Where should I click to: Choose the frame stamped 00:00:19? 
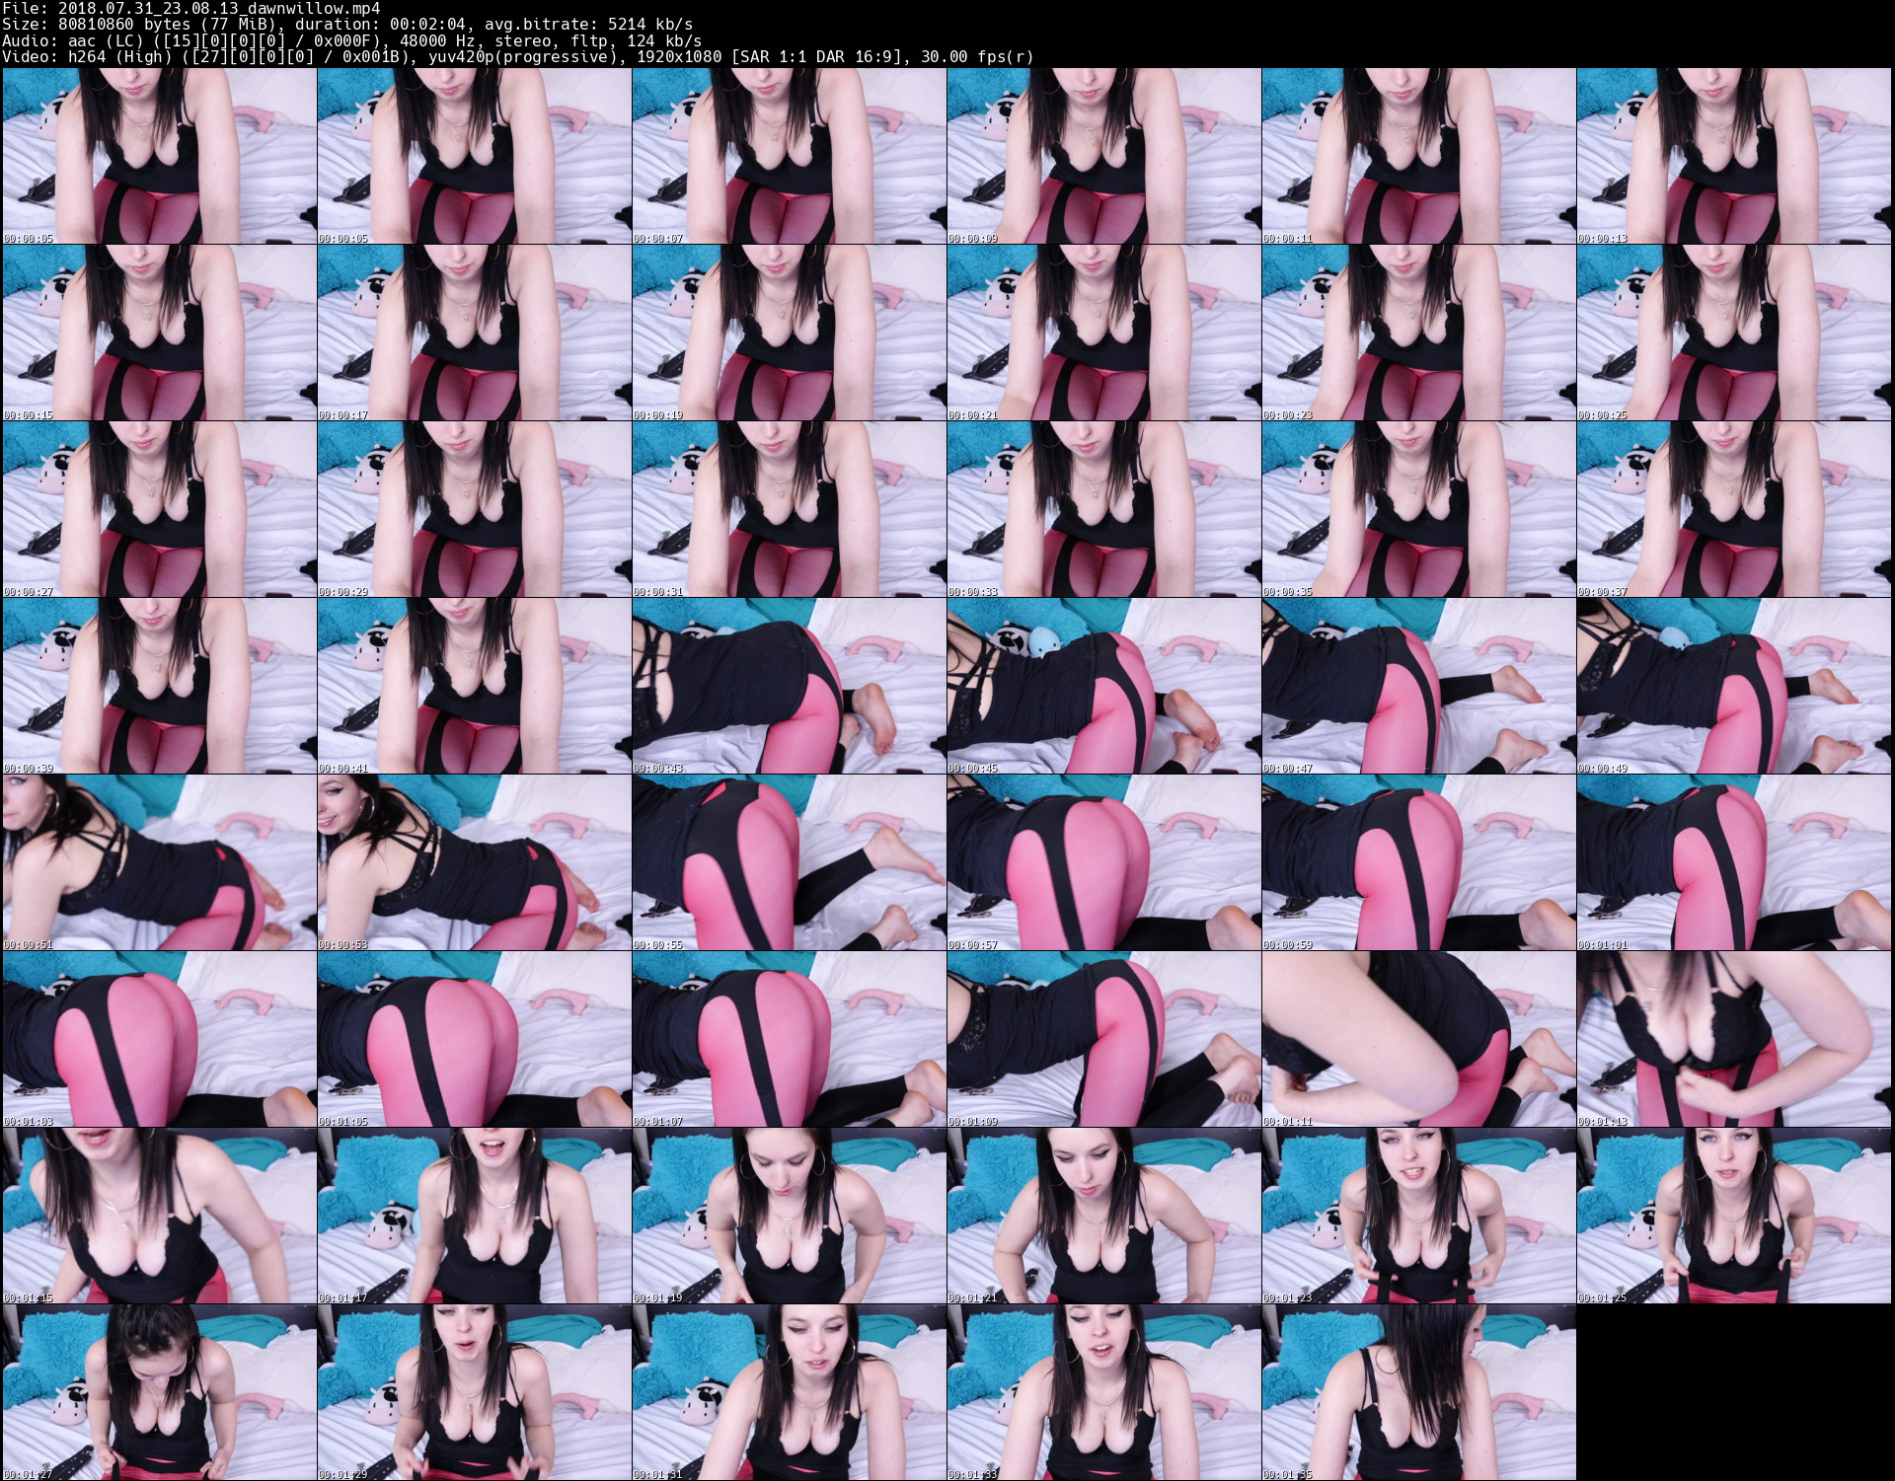click(789, 333)
